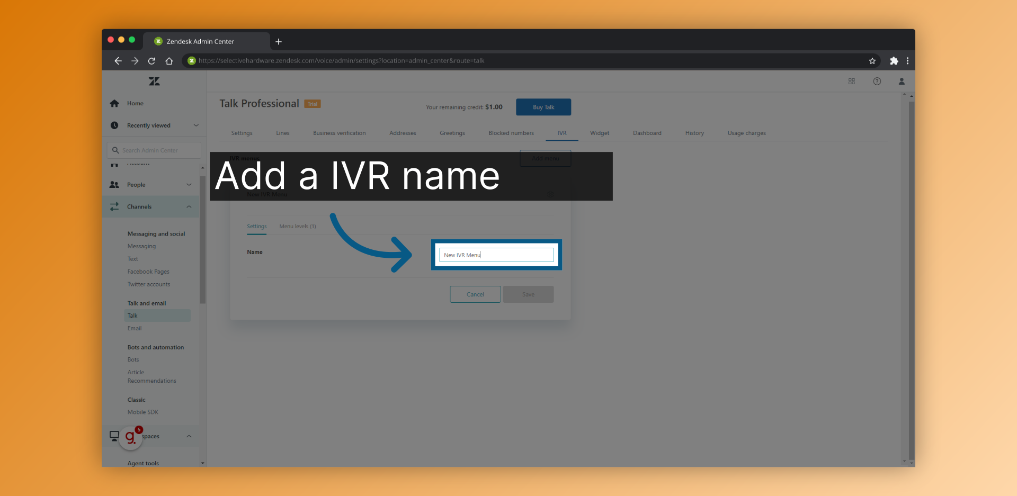Open Home in the sidebar

coord(135,103)
